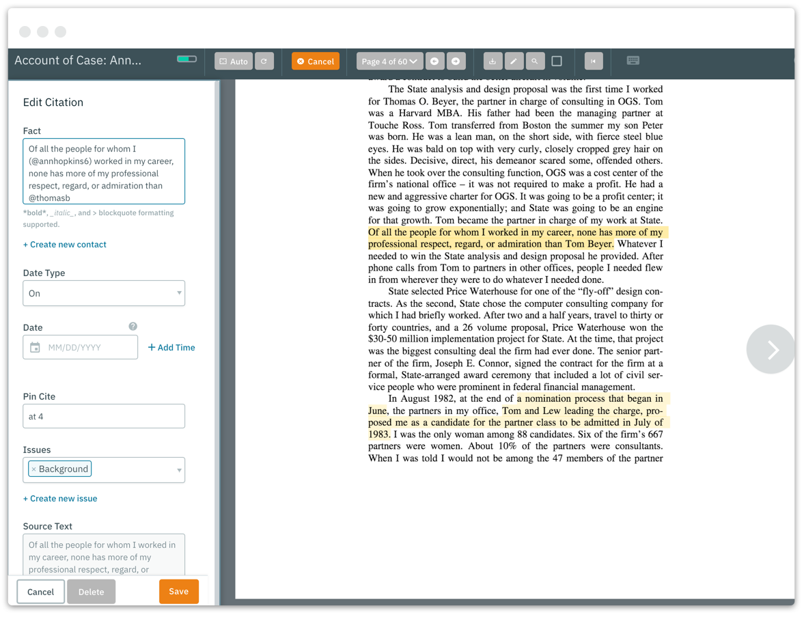Toggle the Auto mode button
Screen dimensions: 804x617
pos(232,61)
